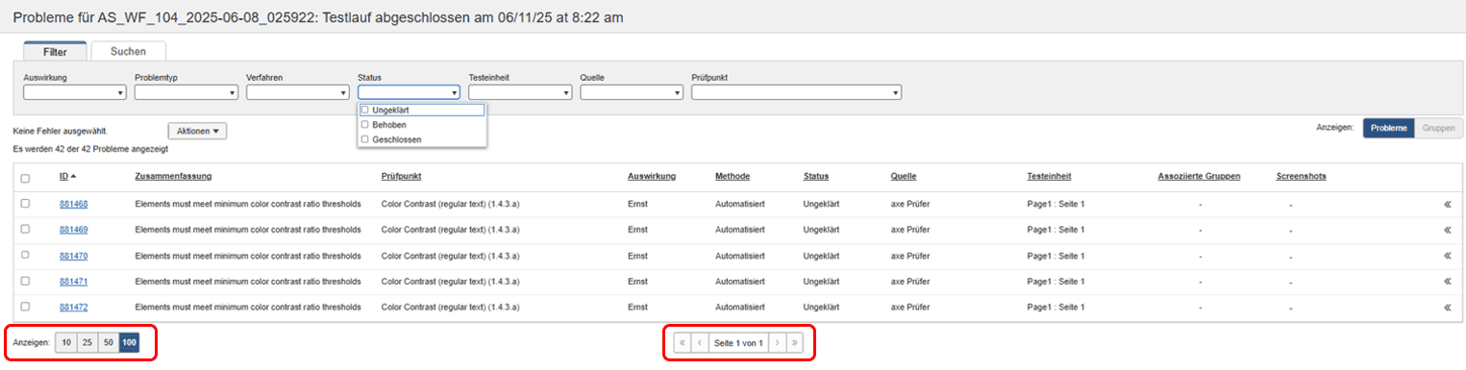Tick the checkbox for issue 881469
This screenshot has height=370, width=1466.
[x=25, y=229]
